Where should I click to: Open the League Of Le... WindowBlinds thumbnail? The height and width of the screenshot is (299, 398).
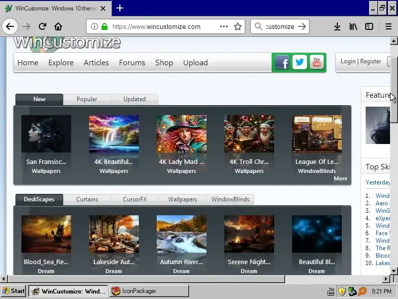[317, 134]
